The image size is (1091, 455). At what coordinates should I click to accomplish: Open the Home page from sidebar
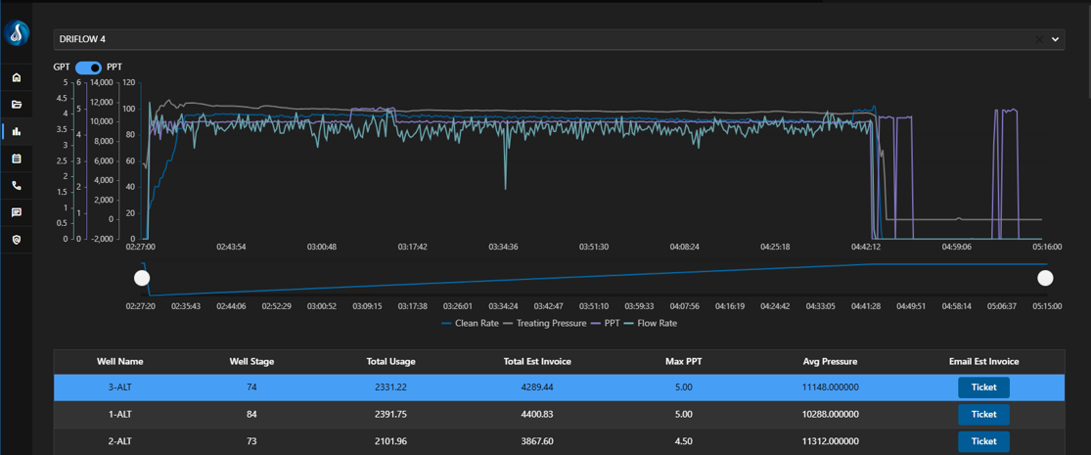[x=17, y=77]
